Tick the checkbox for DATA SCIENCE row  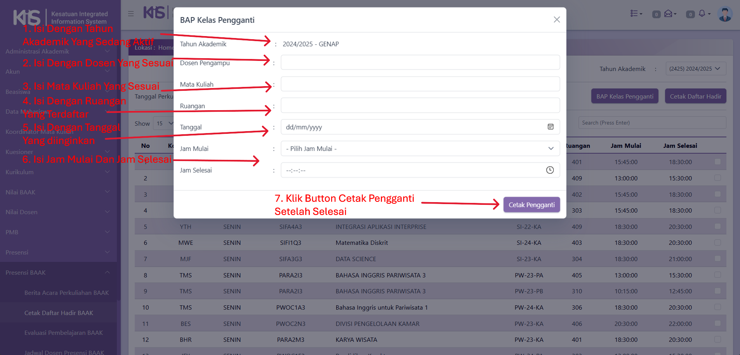[717, 259]
